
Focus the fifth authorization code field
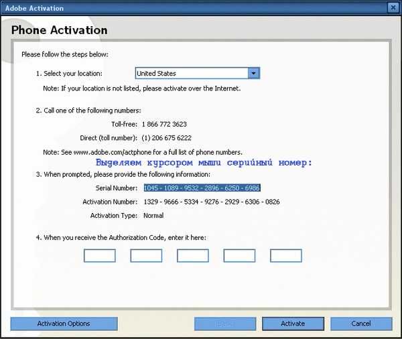[286, 256]
